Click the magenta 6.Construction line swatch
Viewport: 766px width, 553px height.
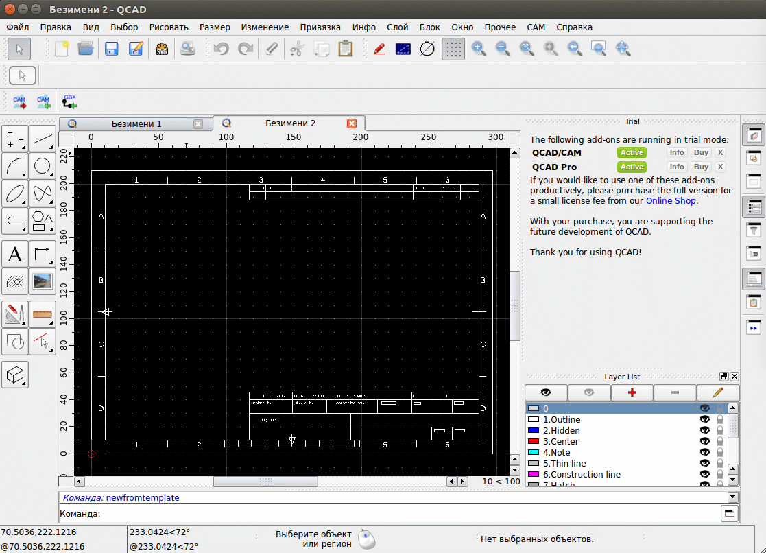534,474
